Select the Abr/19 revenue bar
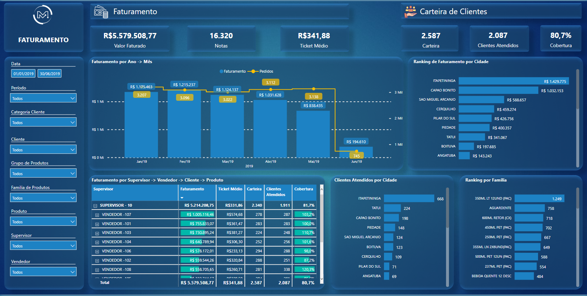Screen dimensions: 587x296 (270, 129)
